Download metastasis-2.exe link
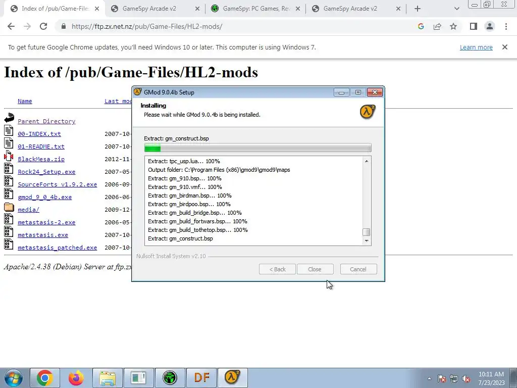 pos(46,222)
